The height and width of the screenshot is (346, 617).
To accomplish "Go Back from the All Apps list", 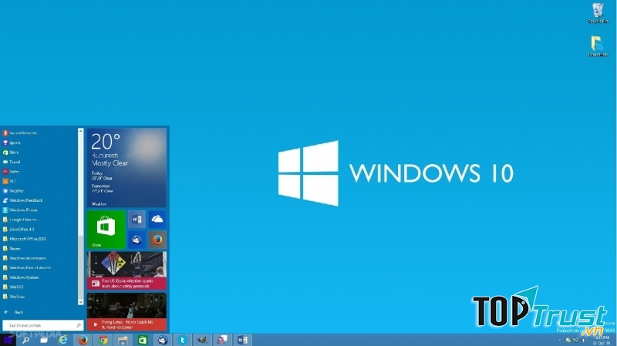I will click(x=14, y=312).
